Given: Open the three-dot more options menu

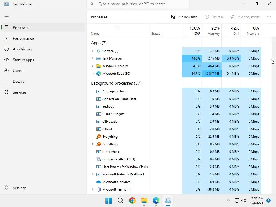Looking at the screenshot, I should [269, 17].
